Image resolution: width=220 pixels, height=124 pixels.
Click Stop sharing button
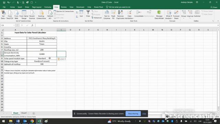133,114
